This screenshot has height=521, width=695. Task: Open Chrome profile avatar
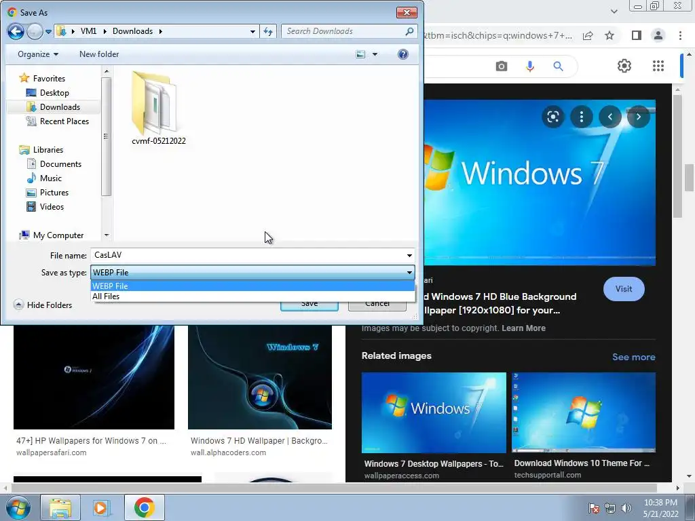[x=658, y=35]
